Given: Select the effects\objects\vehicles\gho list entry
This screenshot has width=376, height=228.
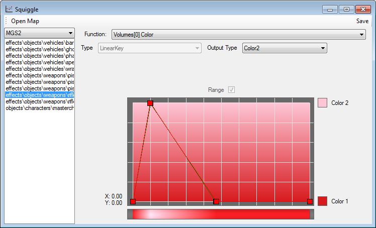Looking at the screenshot, I should coord(40,49).
